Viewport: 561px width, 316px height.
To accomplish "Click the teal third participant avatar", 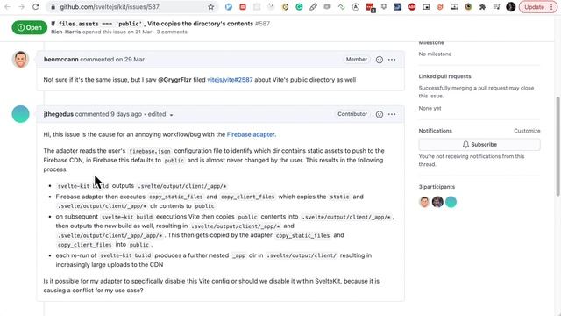I will [x=451, y=202].
